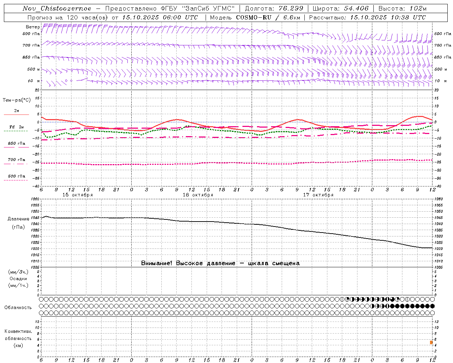The image size is (453, 363).
Task: Click the 15 октября date label
Action: (x=78, y=195)
